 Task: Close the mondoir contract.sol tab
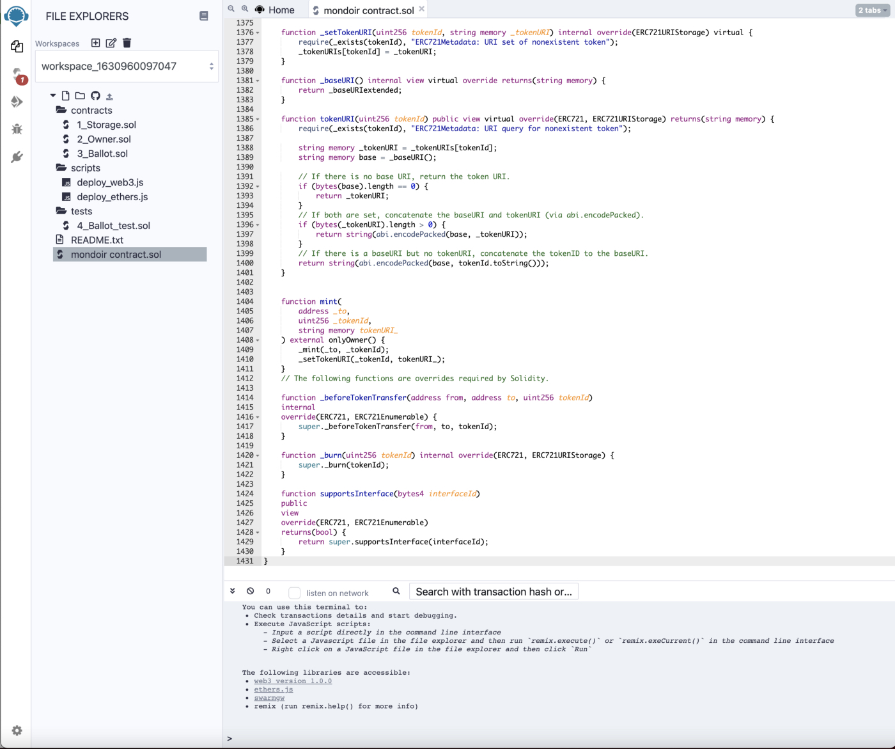coord(422,9)
